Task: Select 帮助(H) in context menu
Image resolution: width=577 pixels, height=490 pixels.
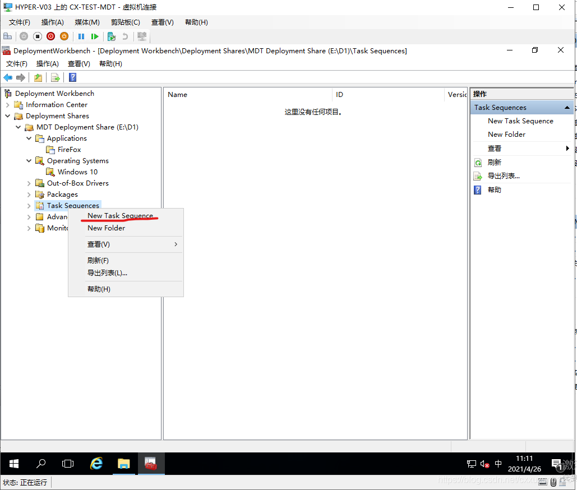Action: click(126, 289)
